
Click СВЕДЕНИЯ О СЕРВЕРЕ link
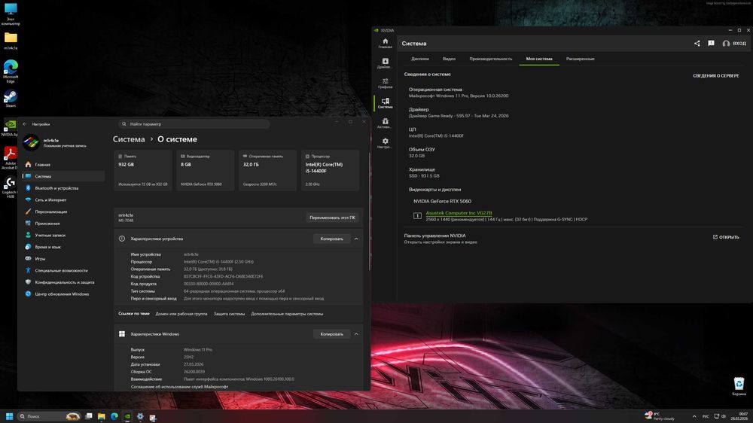tap(715, 76)
